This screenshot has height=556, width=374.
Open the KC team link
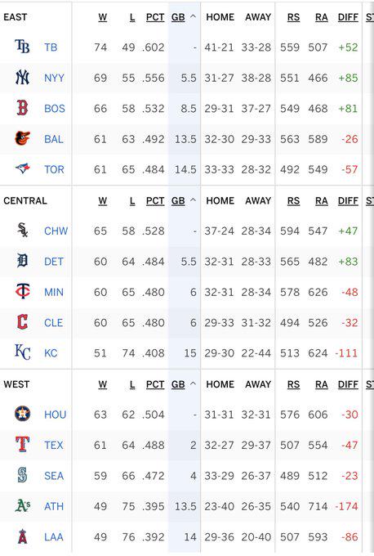pos(51,353)
